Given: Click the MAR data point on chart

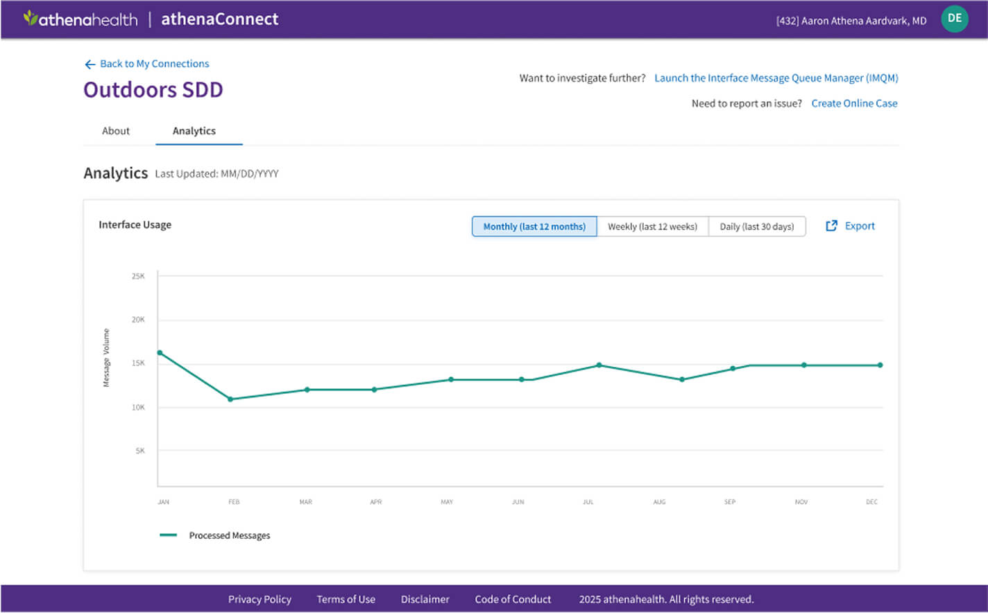Looking at the screenshot, I should (x=307, y=390).
